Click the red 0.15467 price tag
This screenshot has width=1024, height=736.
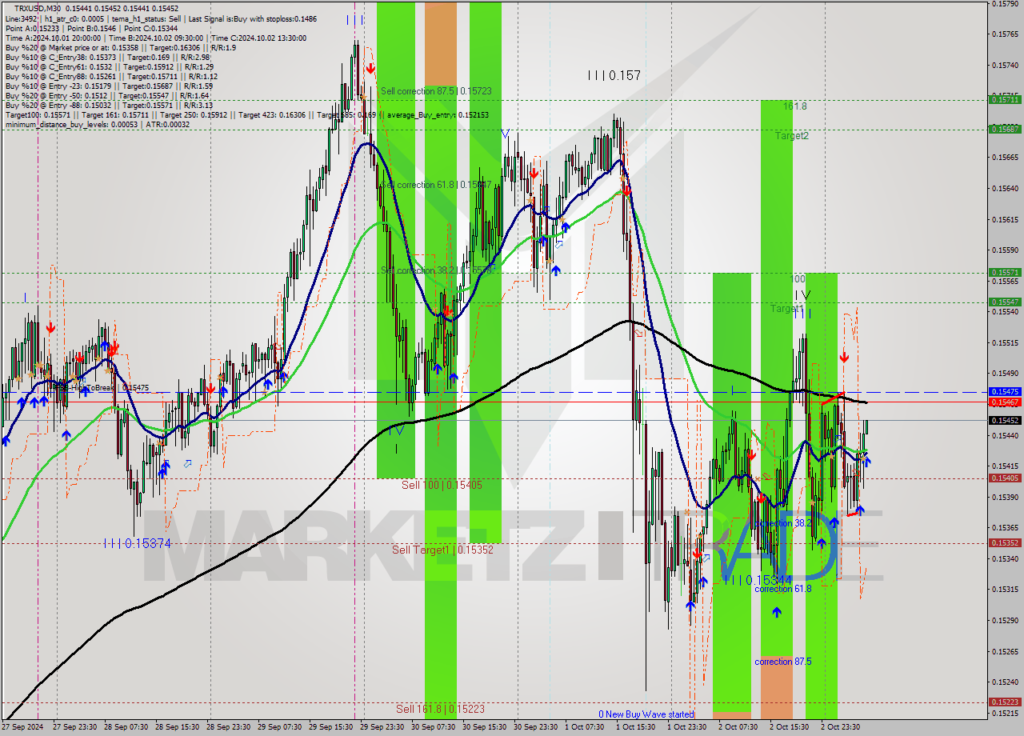point(1005,402)
